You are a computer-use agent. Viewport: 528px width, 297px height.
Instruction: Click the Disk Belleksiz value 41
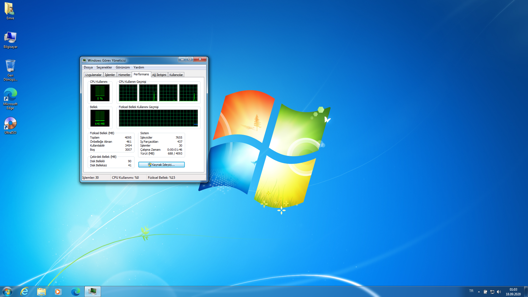pyautogui.click(x=130, y=165)
